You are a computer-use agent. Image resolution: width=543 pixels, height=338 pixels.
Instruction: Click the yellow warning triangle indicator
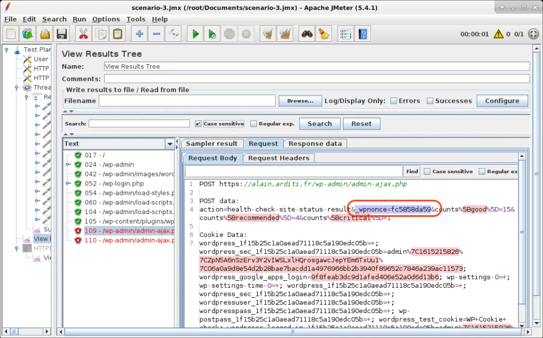(498, 34)
